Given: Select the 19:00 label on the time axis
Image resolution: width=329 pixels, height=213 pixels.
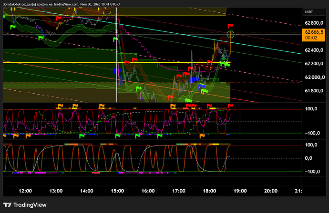Looking at the screenshot, I should (240, 191).
